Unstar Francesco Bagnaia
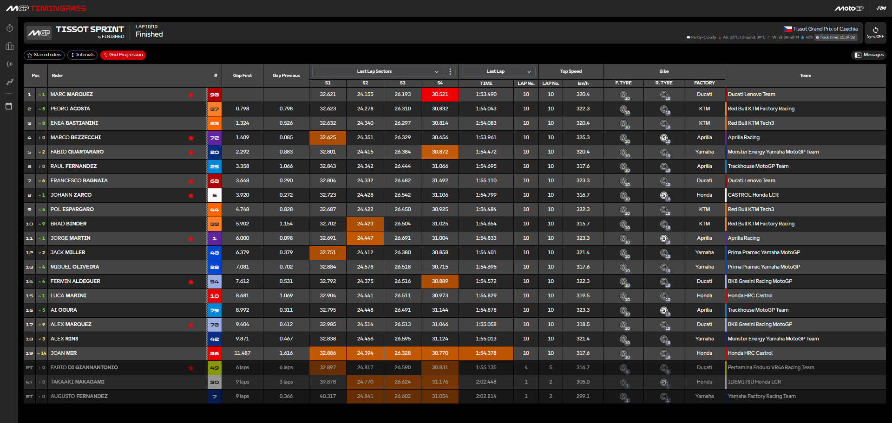 pyautogui.click(x=191, y=181)
